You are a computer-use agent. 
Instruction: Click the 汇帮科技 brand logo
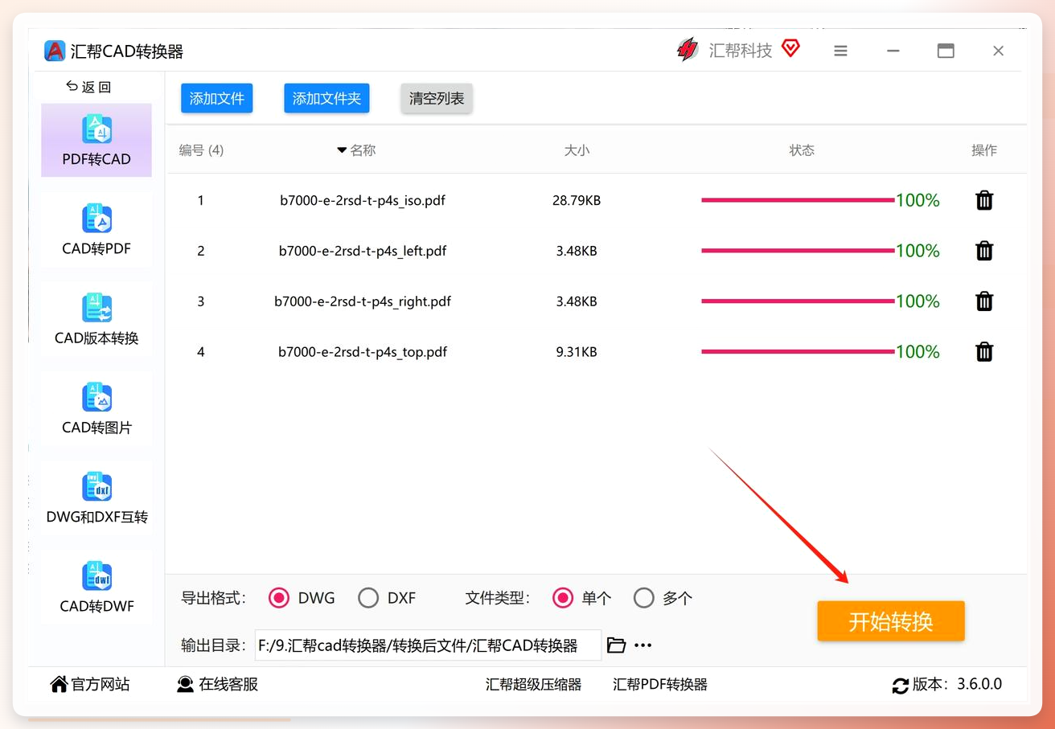click(688, 50)
